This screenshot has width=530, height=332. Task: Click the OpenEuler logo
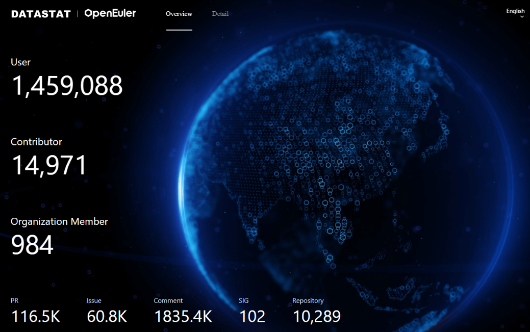[110, 13]
